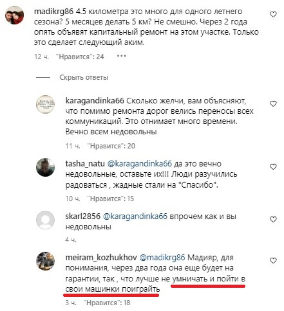Open karagandinka66 avatar
The height and width of the screenshot is (311, 284).
[x=45, y=104]
